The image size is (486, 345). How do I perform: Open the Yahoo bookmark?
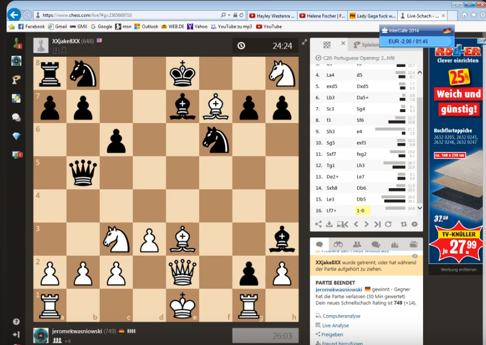pyautogui.click(x=197, y=26)
